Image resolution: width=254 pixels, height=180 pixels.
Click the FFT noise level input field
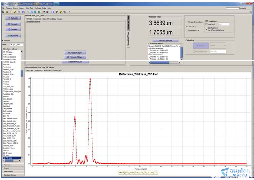223,24
